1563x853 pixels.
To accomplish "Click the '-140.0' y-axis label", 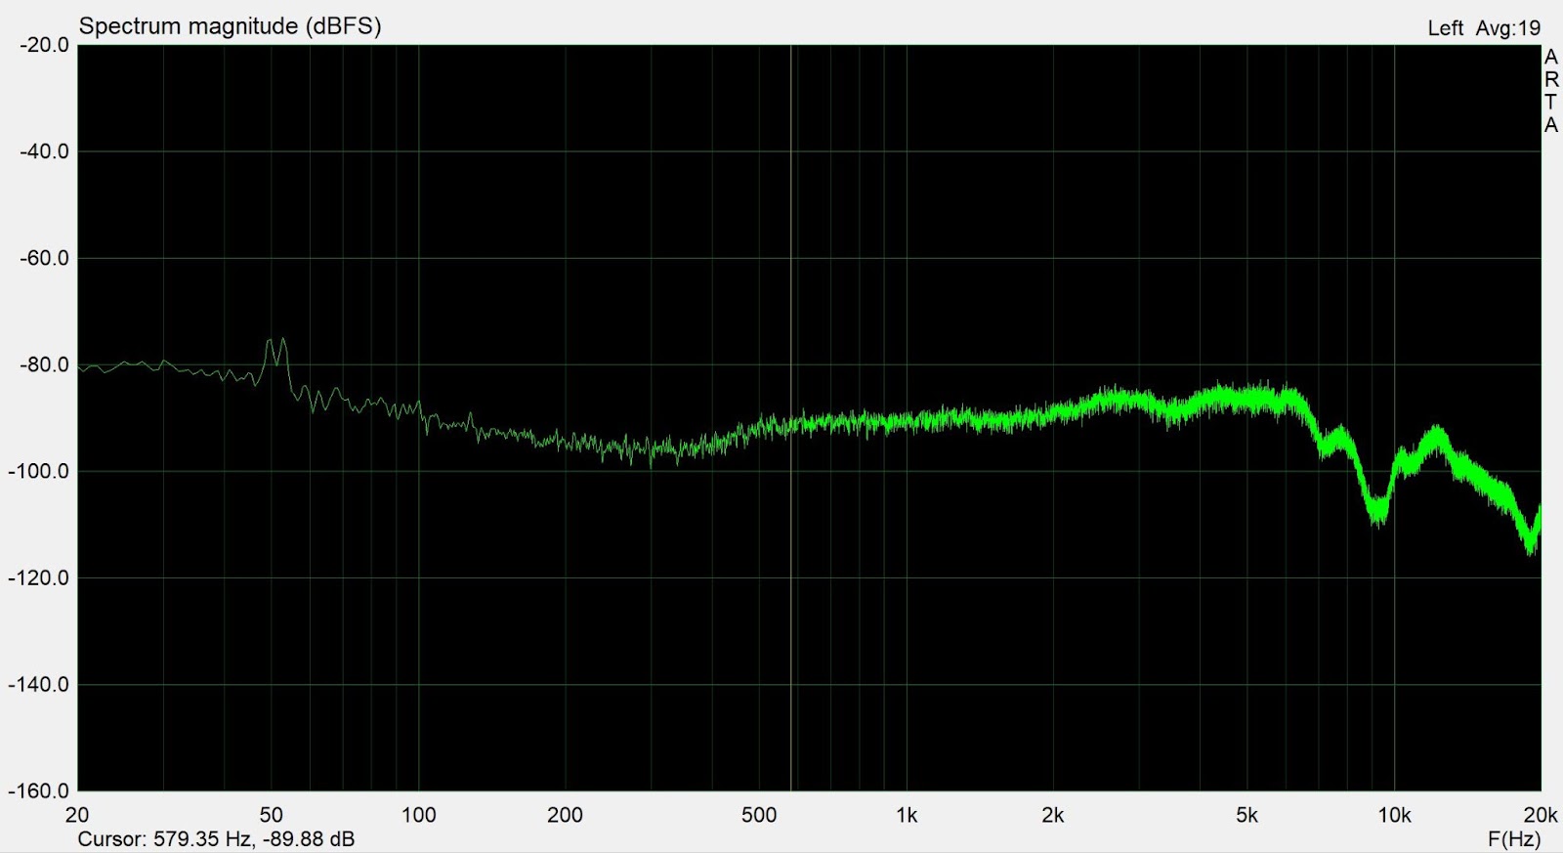I will tap(39, 684).
